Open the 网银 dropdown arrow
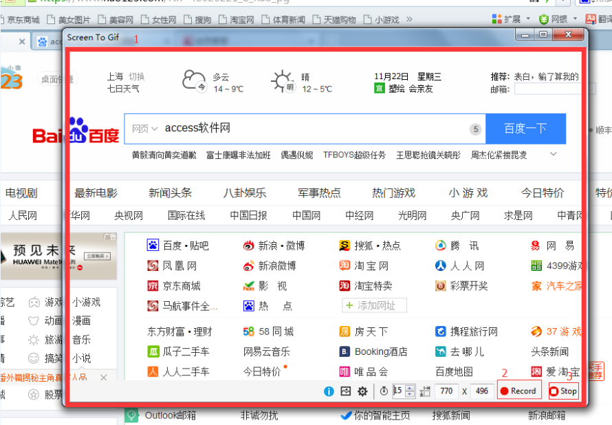 pyautogui.click(x=575, y=19)
